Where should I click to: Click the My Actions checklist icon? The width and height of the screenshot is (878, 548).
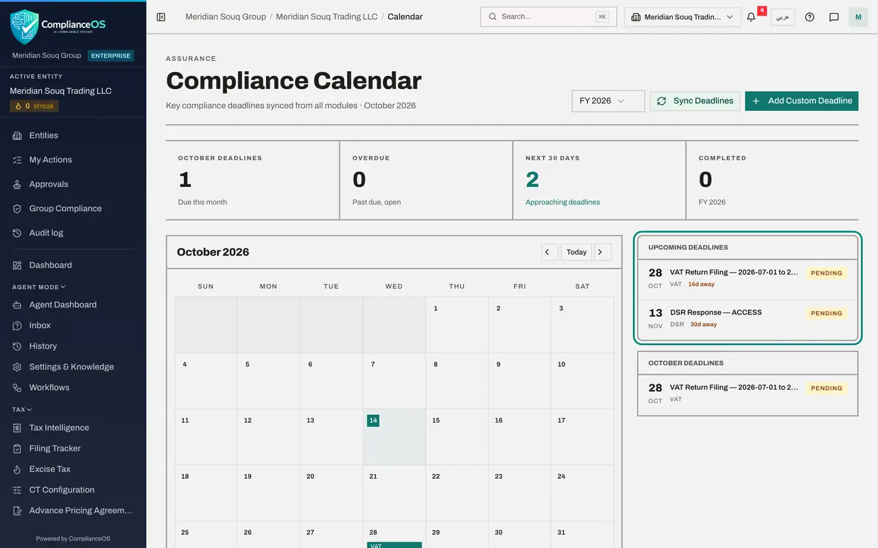point(17,160)
